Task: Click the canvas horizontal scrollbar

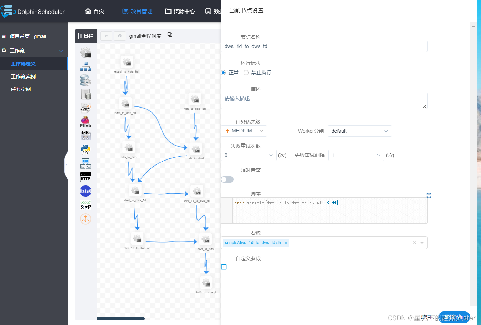Action: (x=121, y=319)
